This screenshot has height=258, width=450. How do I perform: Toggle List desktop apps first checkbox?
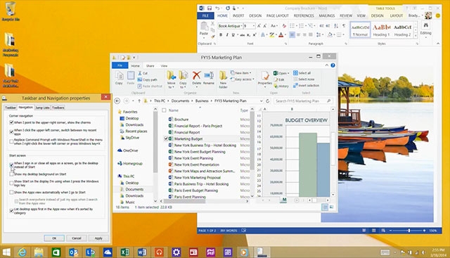coord(11,211)
